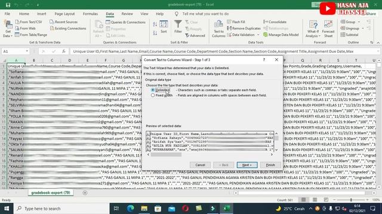Open What-If Analysis
The width and height of the screenshot is (382, 214).
[313, 29]
